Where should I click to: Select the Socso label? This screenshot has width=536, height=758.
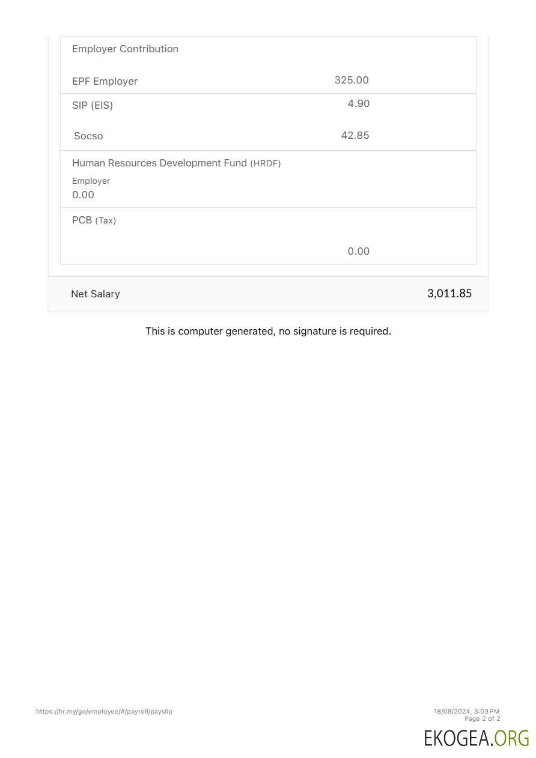click(88, 136)
